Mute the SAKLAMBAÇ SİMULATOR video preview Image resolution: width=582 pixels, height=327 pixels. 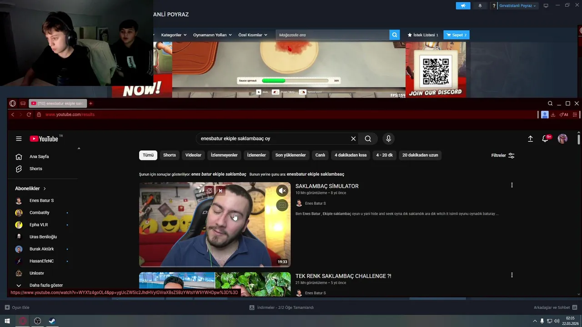click(x=282, y=191)
